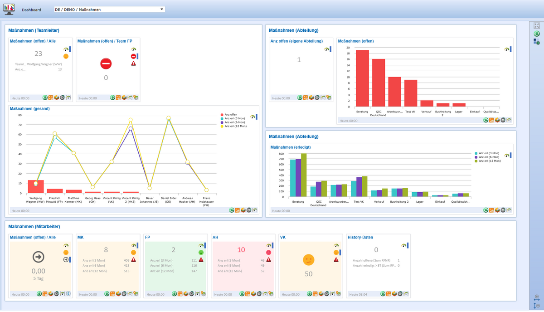Click the green smiley in FP tile
Image resolution: width=544 pixels, height=312 pixels.
coord(201,252)
